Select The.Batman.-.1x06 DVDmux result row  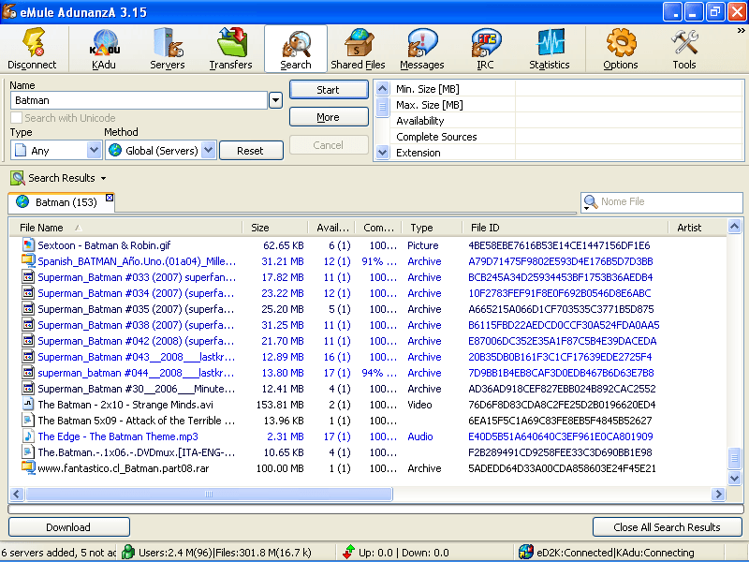click(368, 452)
